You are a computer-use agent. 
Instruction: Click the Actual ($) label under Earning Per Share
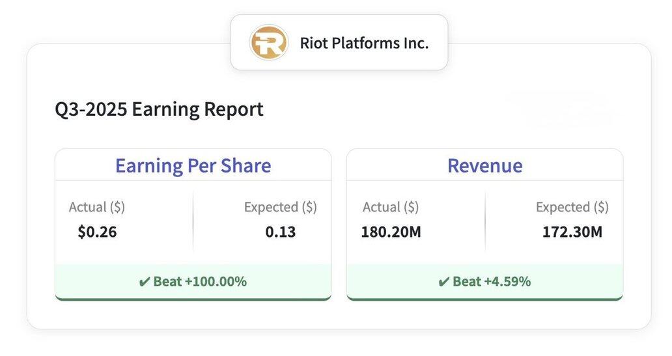[97, 207]
